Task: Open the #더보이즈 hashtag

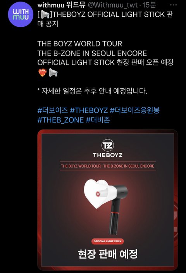Action: click(52, 110)
